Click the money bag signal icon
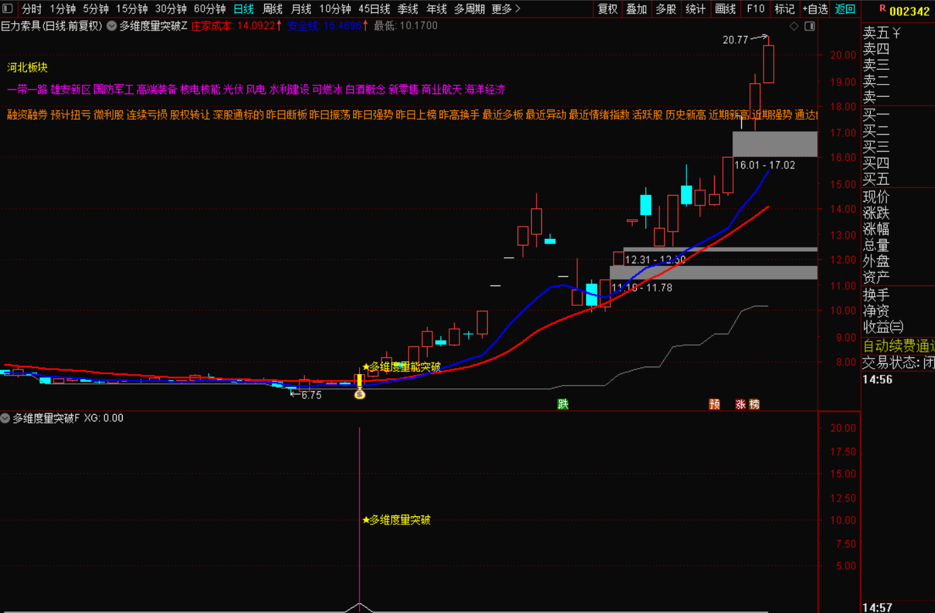This screenshot has width=935, height=613. pyautogui.click(x=360, y=394)
